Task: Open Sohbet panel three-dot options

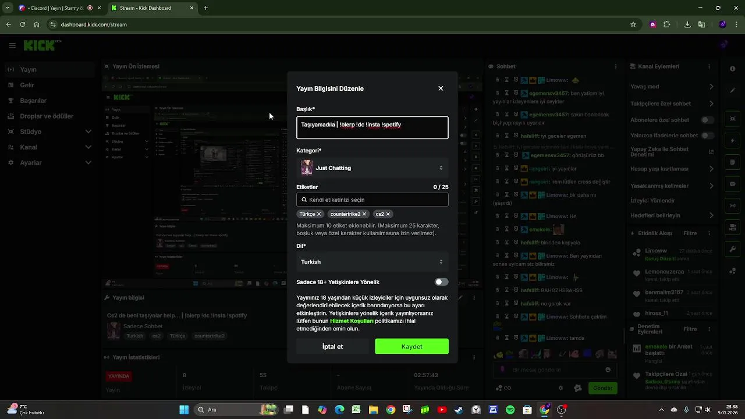Action: 616,66
